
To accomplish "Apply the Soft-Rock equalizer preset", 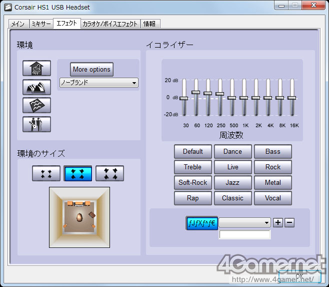I will click(193, 182).
